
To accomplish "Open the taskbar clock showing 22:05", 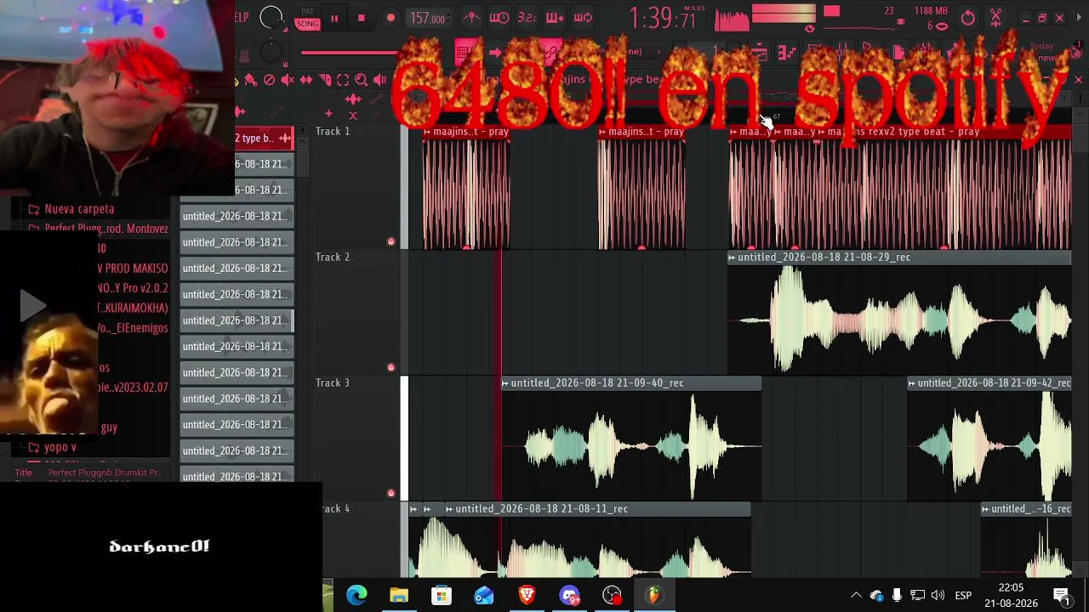I will point(1011,595).
